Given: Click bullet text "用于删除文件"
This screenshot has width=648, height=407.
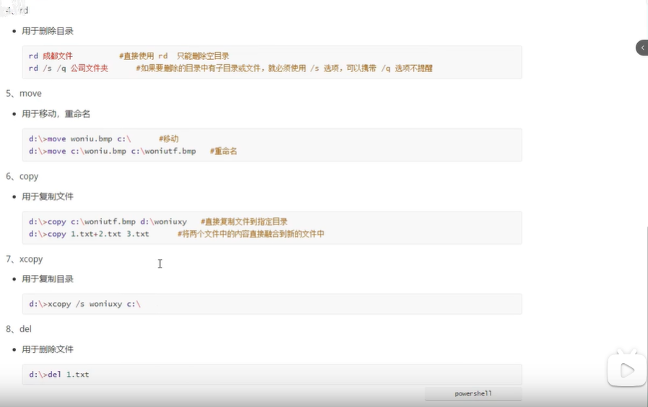Looking at the screenshot, I should pyautogui.click(x=48, y=349).
